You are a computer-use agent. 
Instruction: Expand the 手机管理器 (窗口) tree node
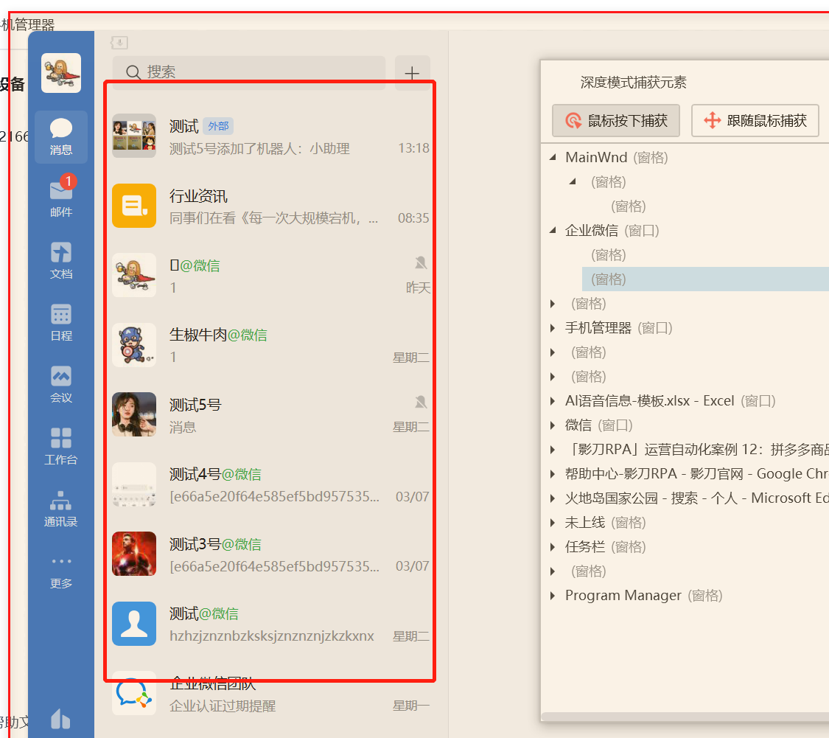click(553, 328)
